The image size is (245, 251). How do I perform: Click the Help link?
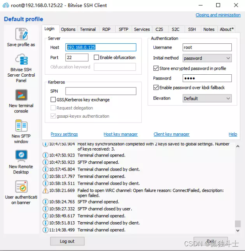pos(233,134)
